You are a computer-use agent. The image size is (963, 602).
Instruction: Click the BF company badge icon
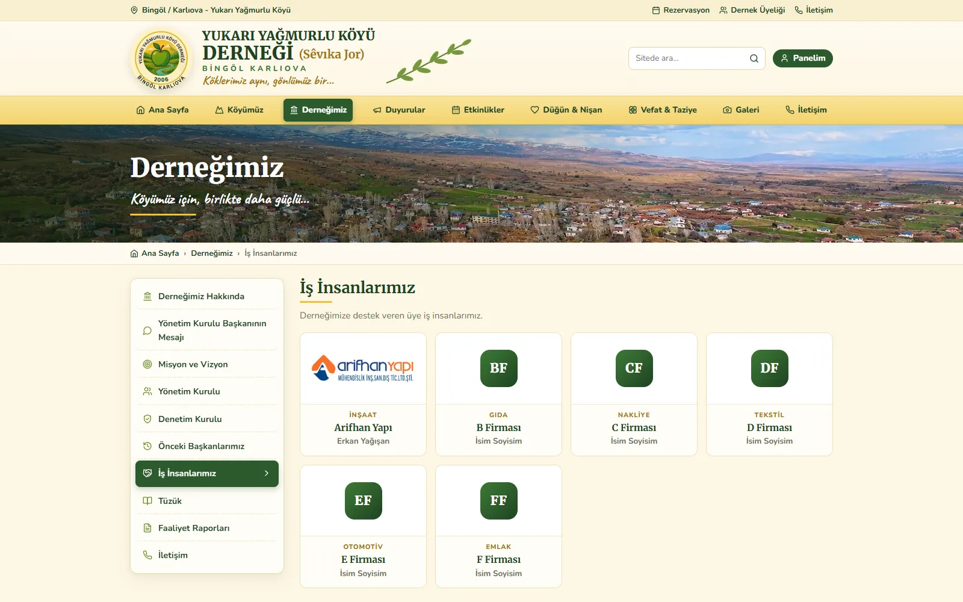point(498,368)
